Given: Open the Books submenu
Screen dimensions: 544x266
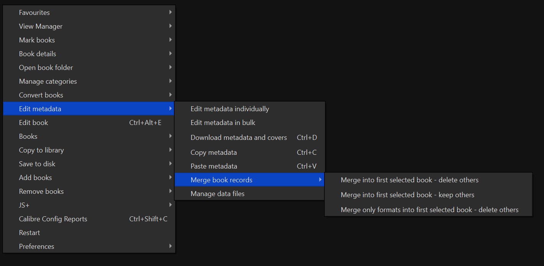Looking at the screenshot, I should (28, 136).
